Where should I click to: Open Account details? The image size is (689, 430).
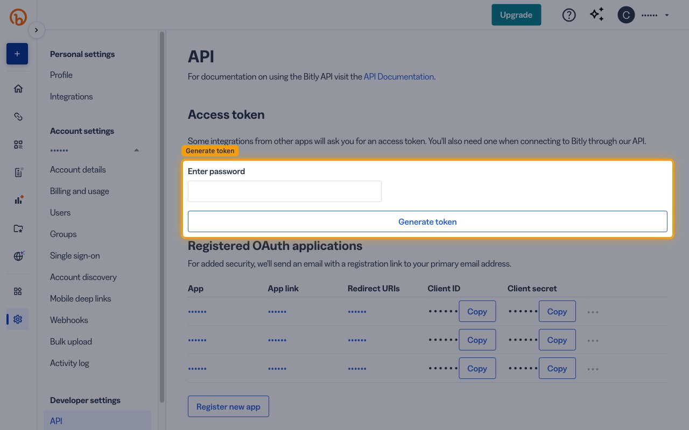78,169
